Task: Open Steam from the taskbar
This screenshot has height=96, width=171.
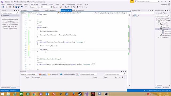Action: coord(80,94)
